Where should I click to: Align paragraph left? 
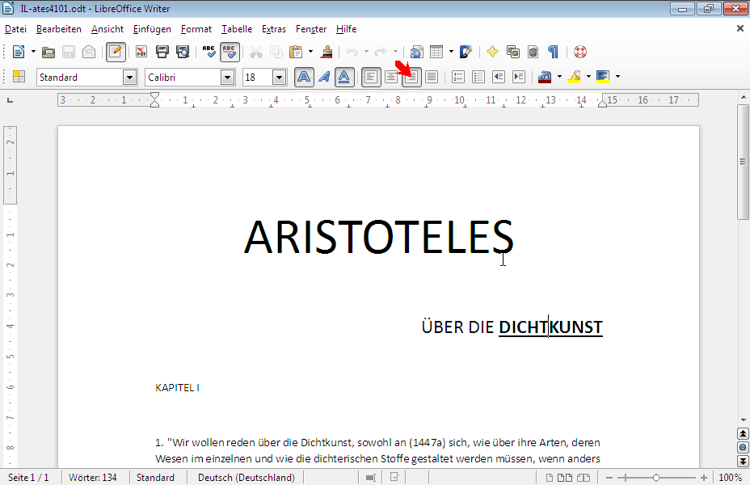click(x=371, y=77)
